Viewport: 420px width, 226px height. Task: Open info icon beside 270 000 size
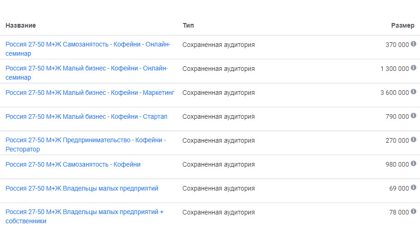(414, 140)
